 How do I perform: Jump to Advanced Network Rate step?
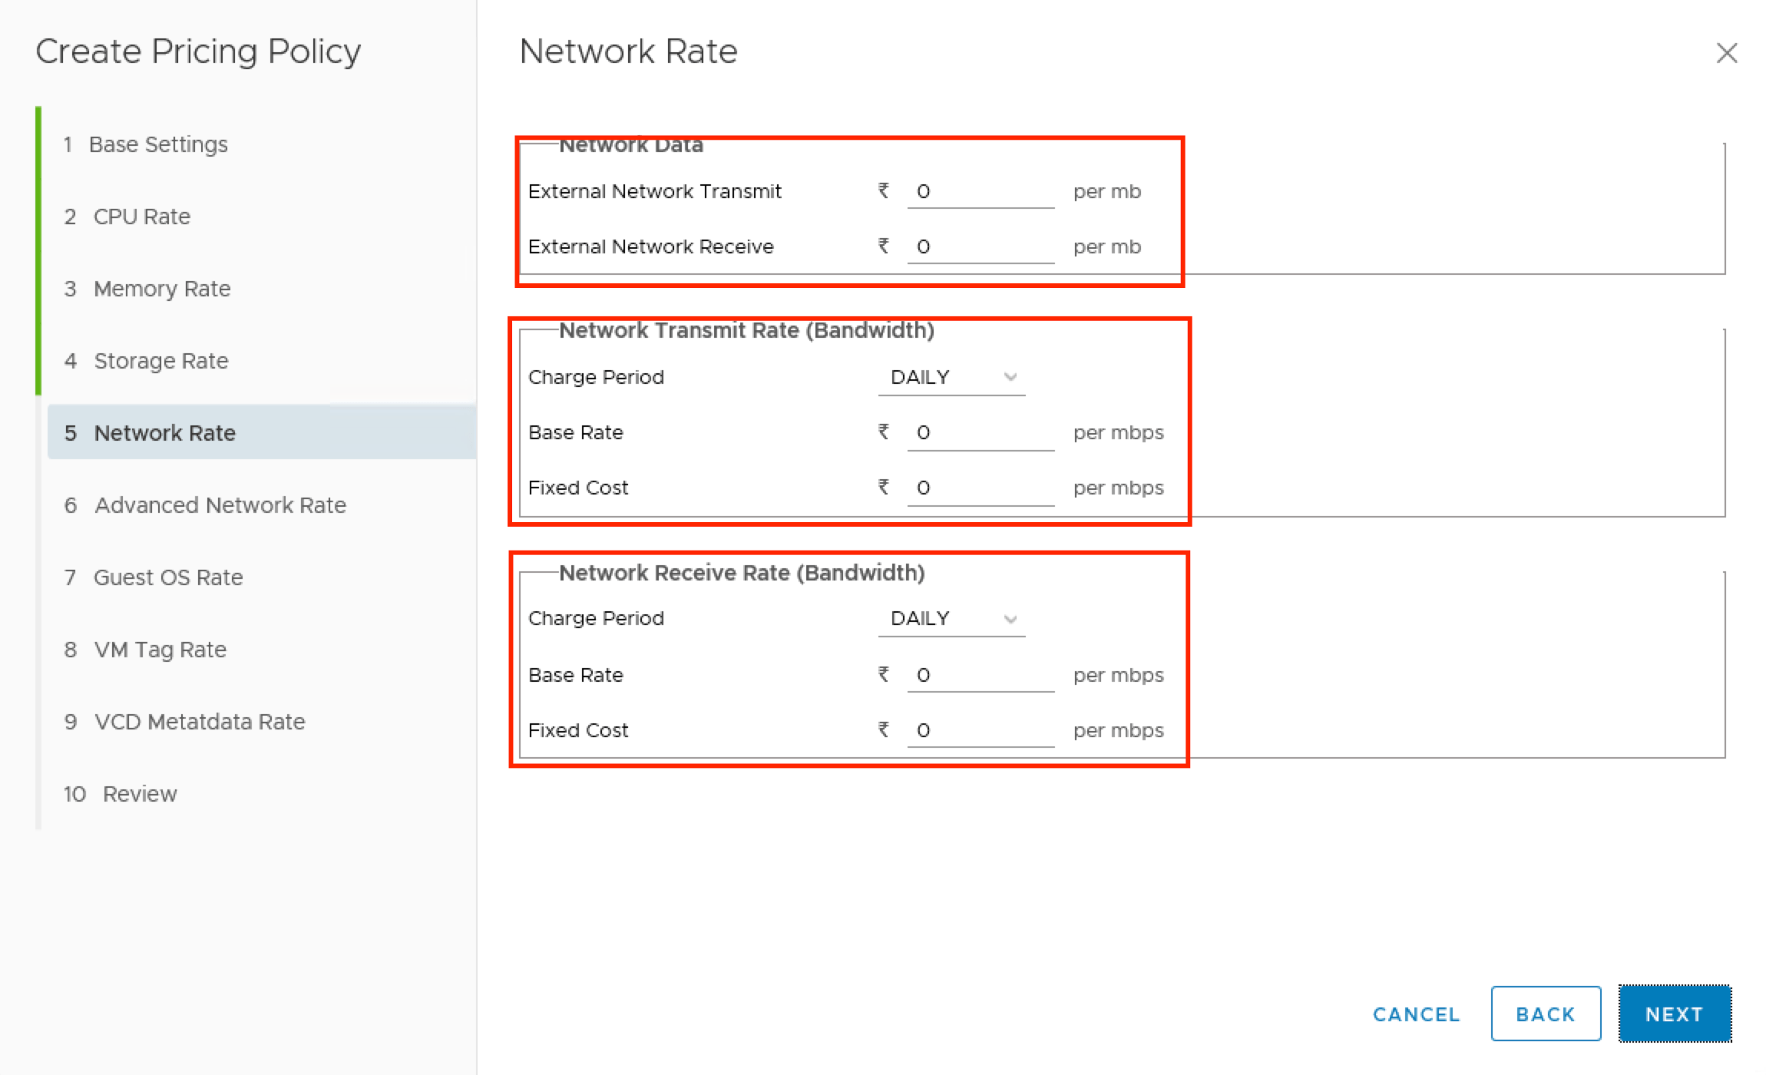tap(220, 505)
